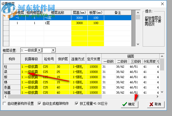Image resolution: width=172 pixels, height=116 pixels.
Task: Click the 连接方式 column header
Action: [78, 59]
